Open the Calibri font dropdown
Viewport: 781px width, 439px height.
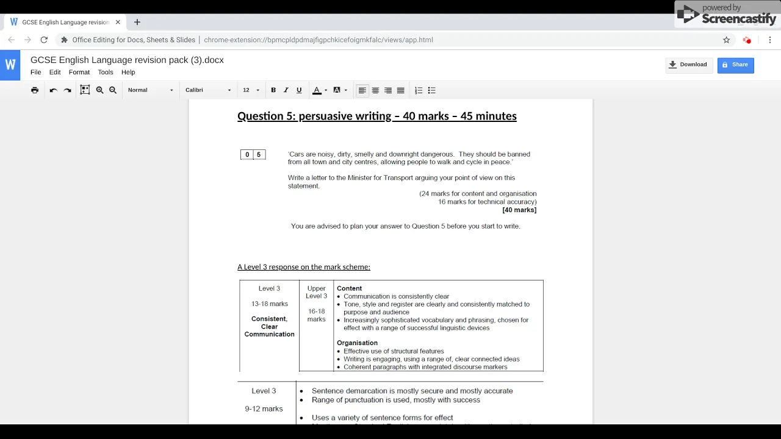[208, 90]
